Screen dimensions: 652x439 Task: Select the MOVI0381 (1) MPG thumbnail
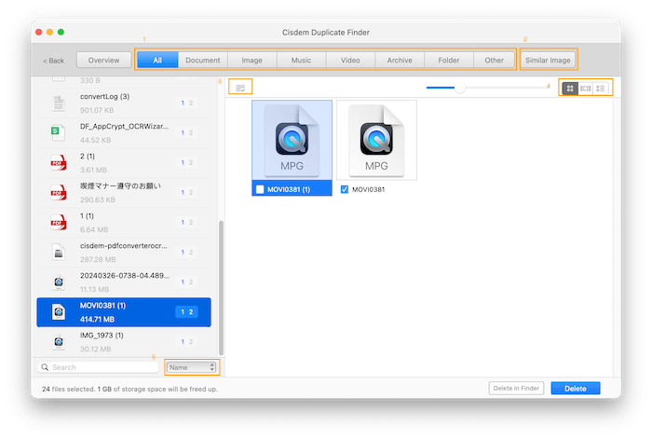click(292, 140)
